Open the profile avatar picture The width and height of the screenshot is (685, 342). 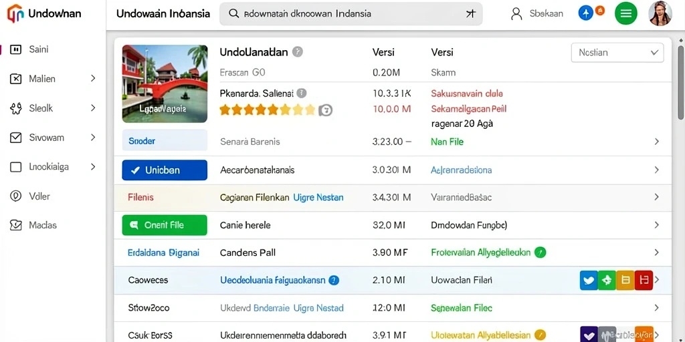coord(660,13)
